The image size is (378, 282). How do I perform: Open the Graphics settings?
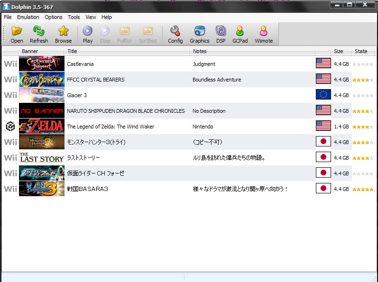[x=199, y=35]
